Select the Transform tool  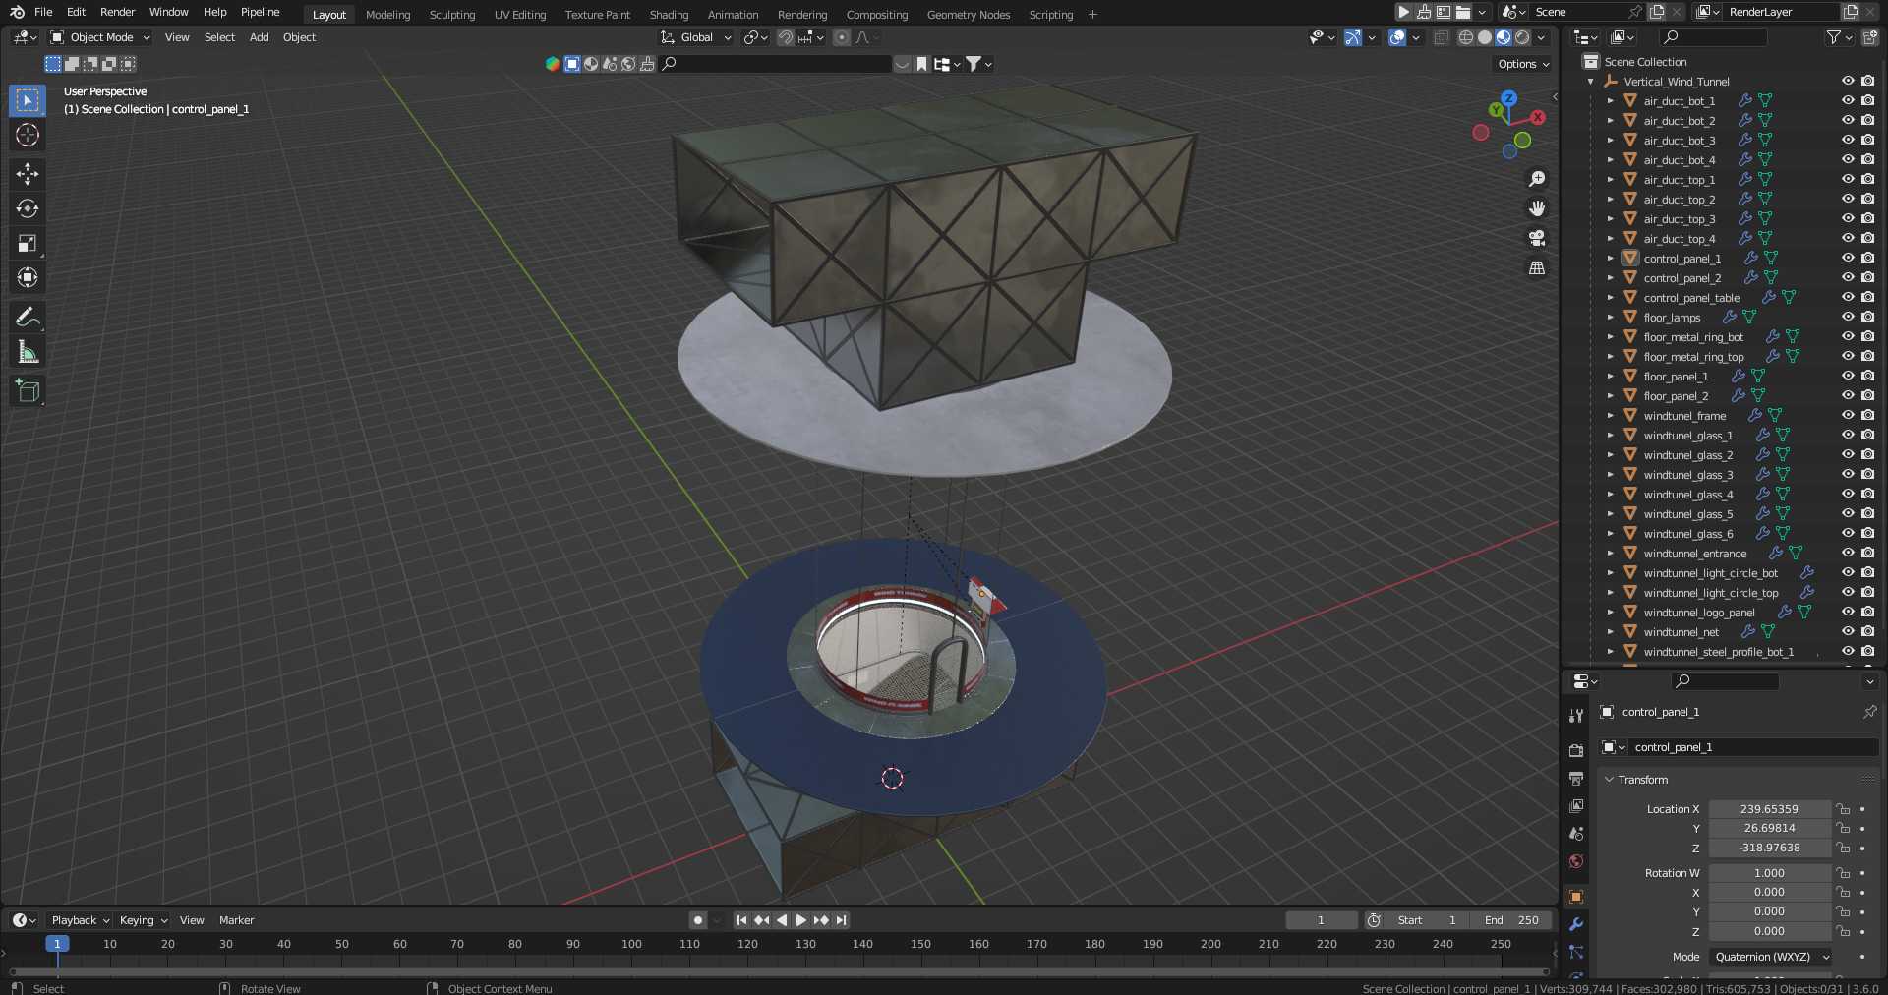(x=28, y=277)
